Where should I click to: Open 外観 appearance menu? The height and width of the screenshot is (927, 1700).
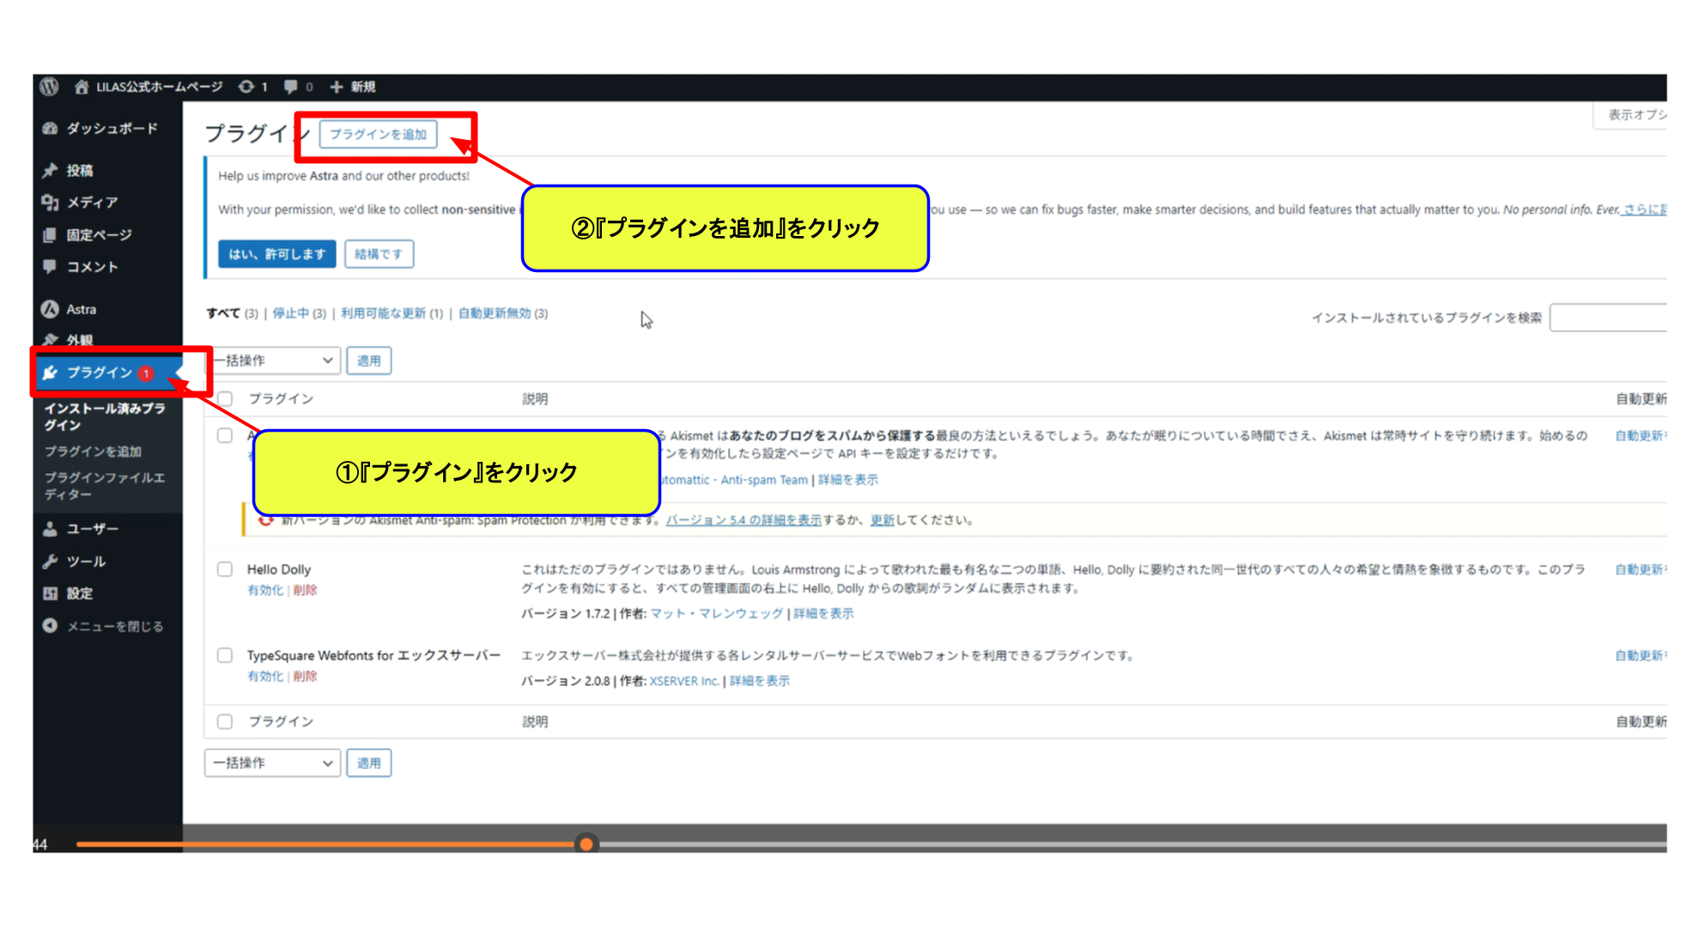(69, 340)
